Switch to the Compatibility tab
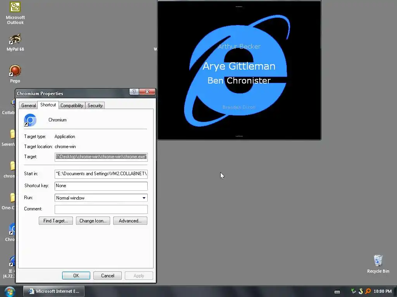 coord(72,106)
